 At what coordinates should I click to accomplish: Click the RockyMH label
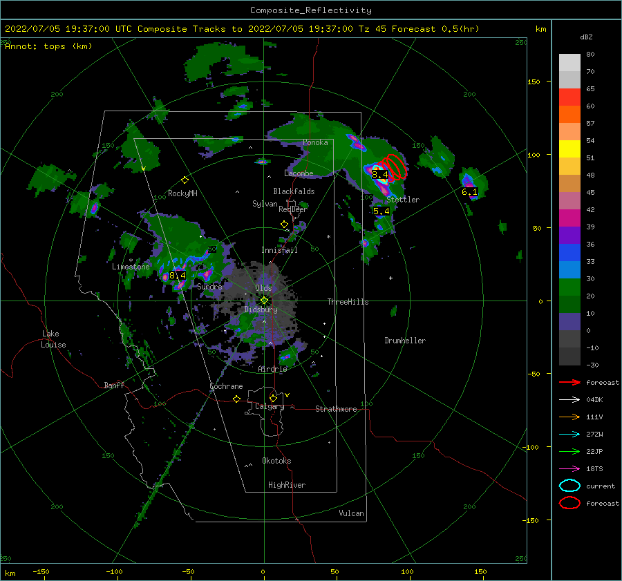pyautogui.click(x=182, y=193)
